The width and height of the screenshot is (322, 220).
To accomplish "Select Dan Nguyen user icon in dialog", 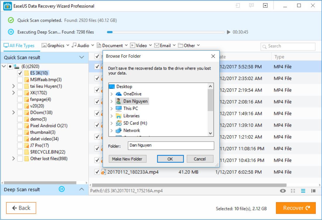I will [x=118, y=101].
